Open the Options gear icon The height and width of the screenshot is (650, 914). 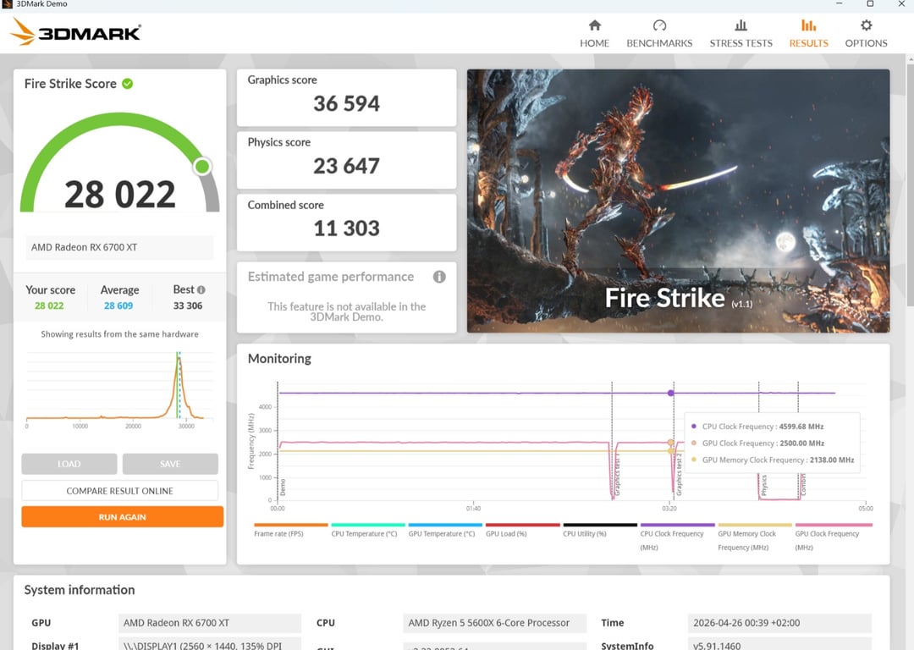866,25
